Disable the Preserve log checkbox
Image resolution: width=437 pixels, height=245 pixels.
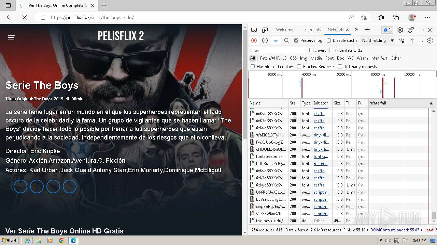[296, 40]
